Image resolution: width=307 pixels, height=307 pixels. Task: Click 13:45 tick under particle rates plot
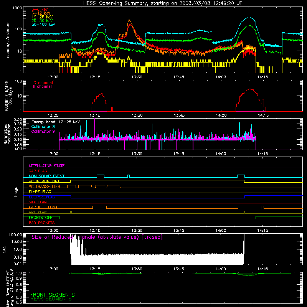coord(179,116)
